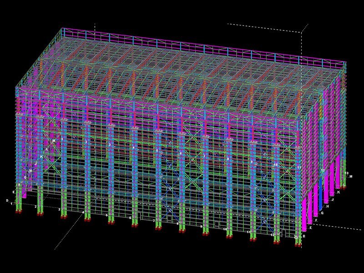Select grid letter F on the right end wall

[316, 220]
